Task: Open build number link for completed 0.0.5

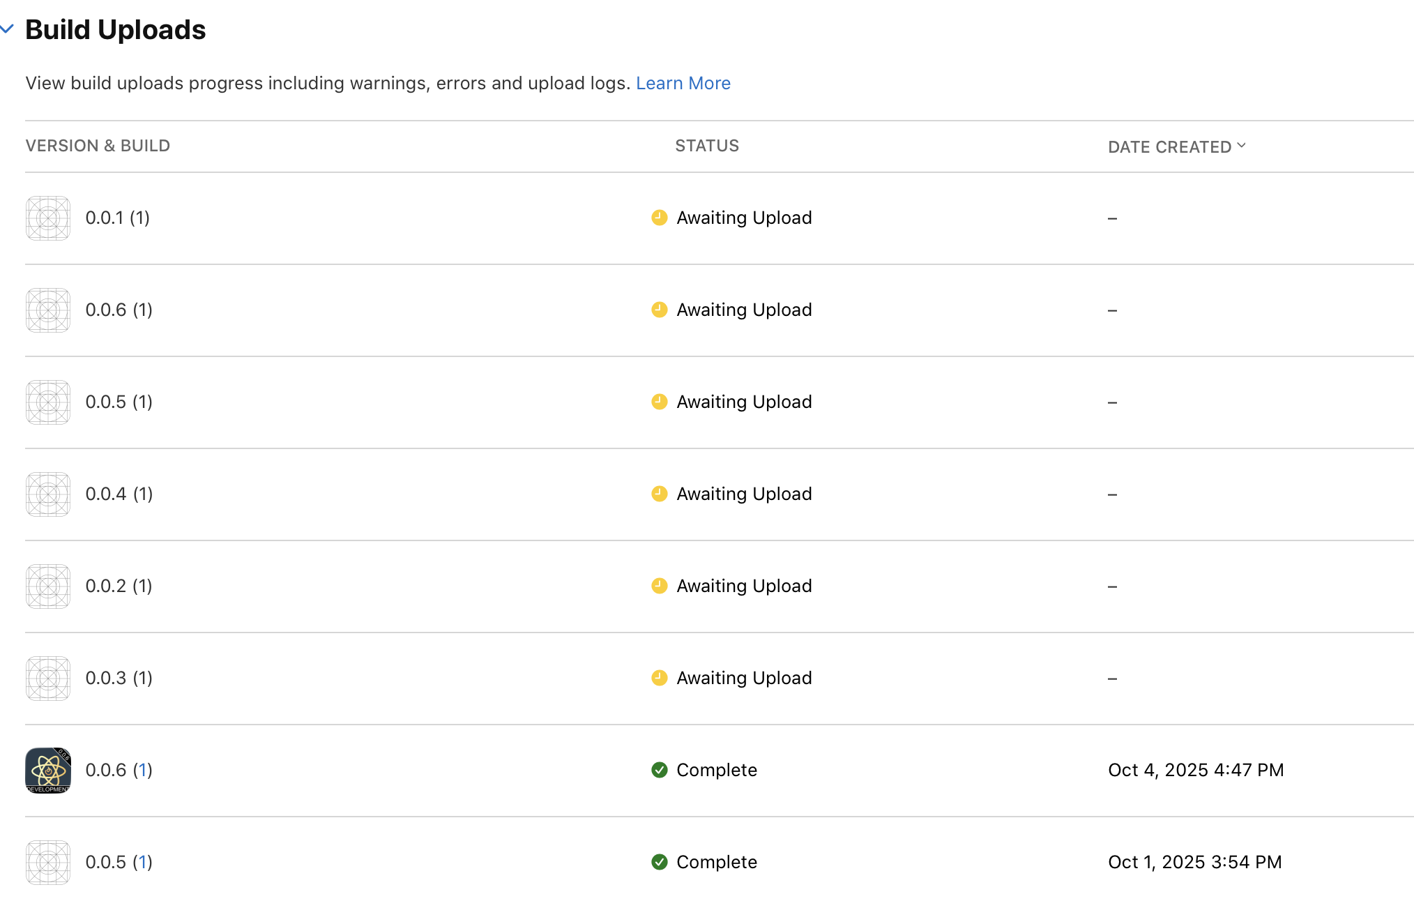Action: coord(143,862)
